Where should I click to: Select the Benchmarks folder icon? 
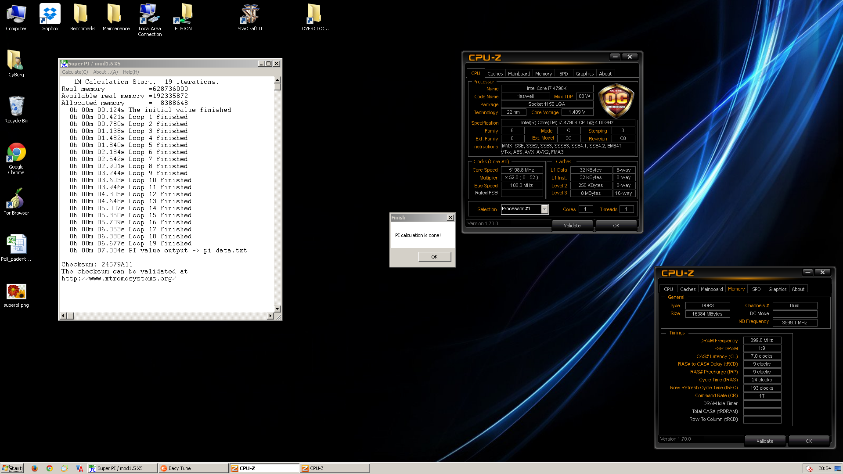point(83,18)
